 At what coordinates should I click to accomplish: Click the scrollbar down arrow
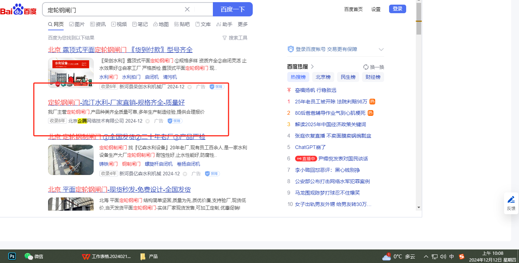coord(419,207)
